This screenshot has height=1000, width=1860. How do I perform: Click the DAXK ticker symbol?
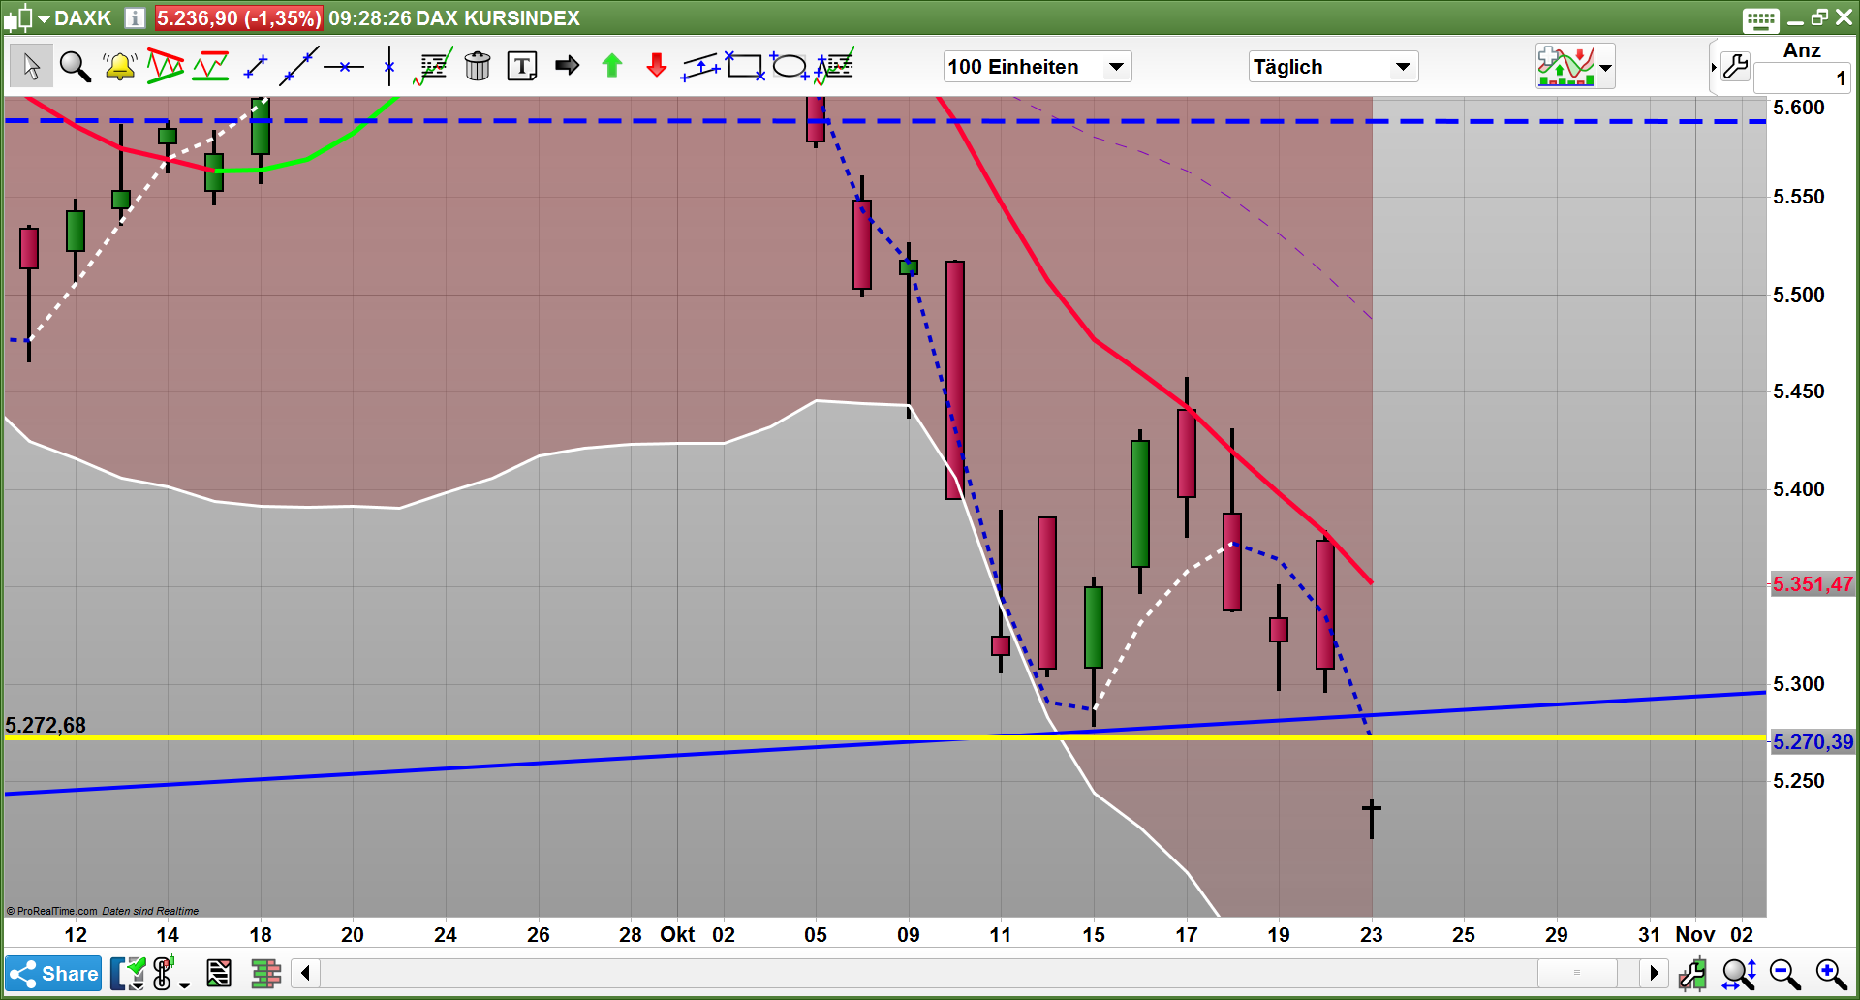click(83, 18)
